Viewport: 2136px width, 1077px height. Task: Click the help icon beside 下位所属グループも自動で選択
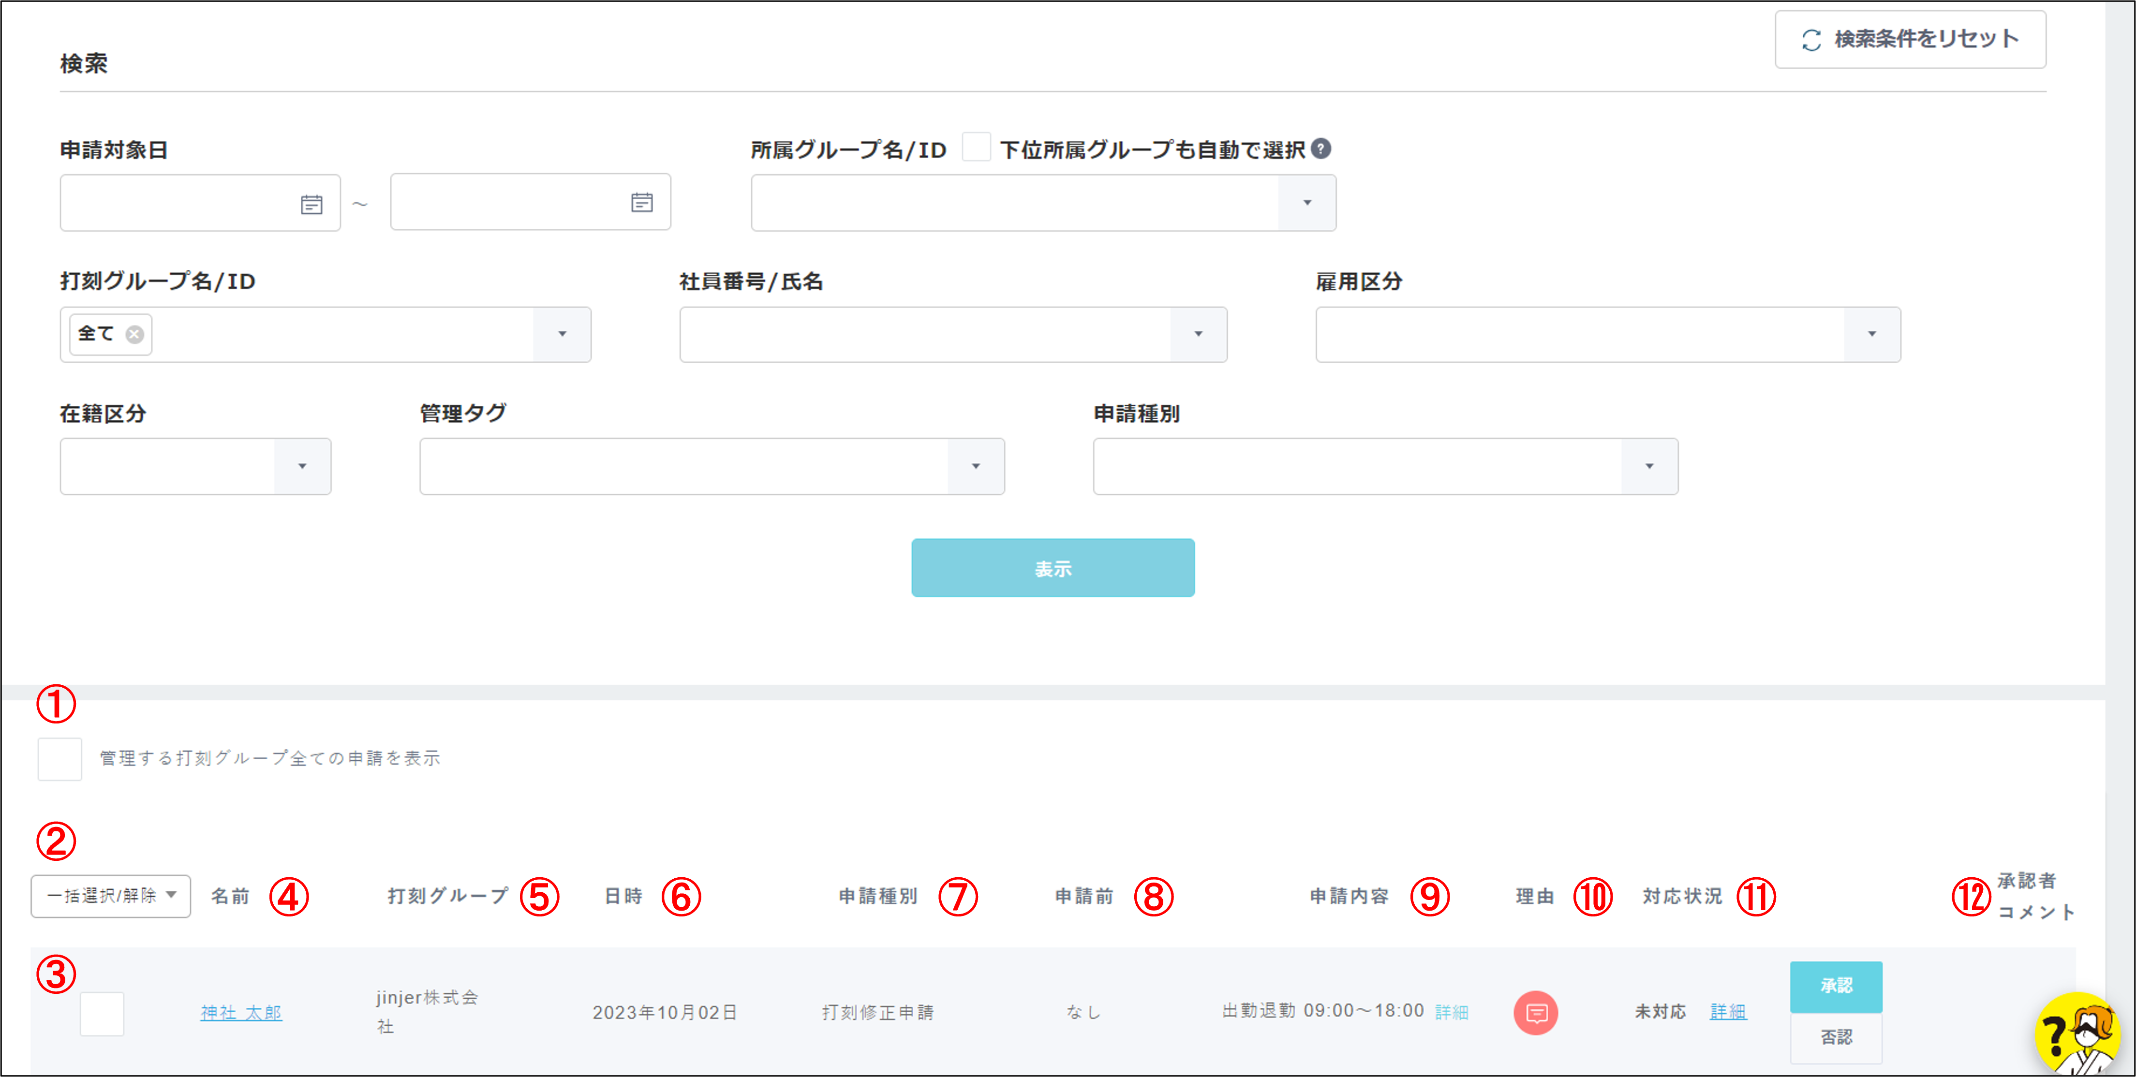(1321, 149)
